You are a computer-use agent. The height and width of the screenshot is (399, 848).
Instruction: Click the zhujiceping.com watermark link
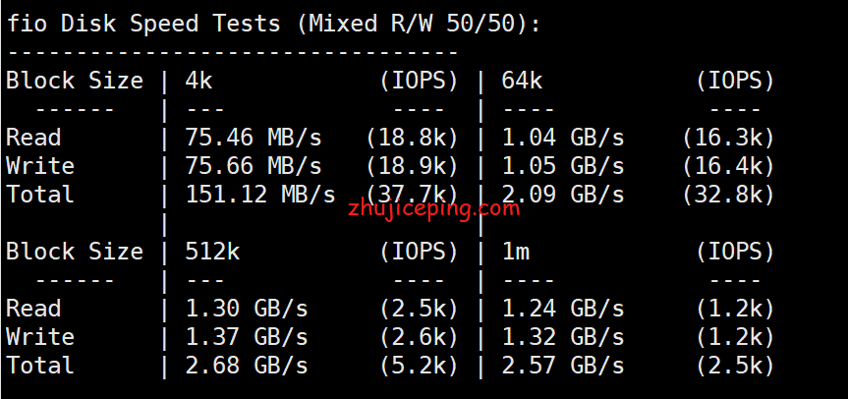pos(433,207)
